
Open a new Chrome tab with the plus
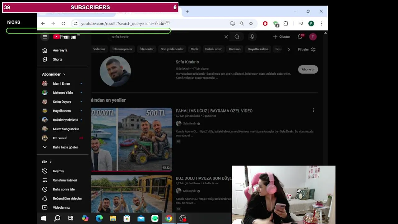pos(187,12)
